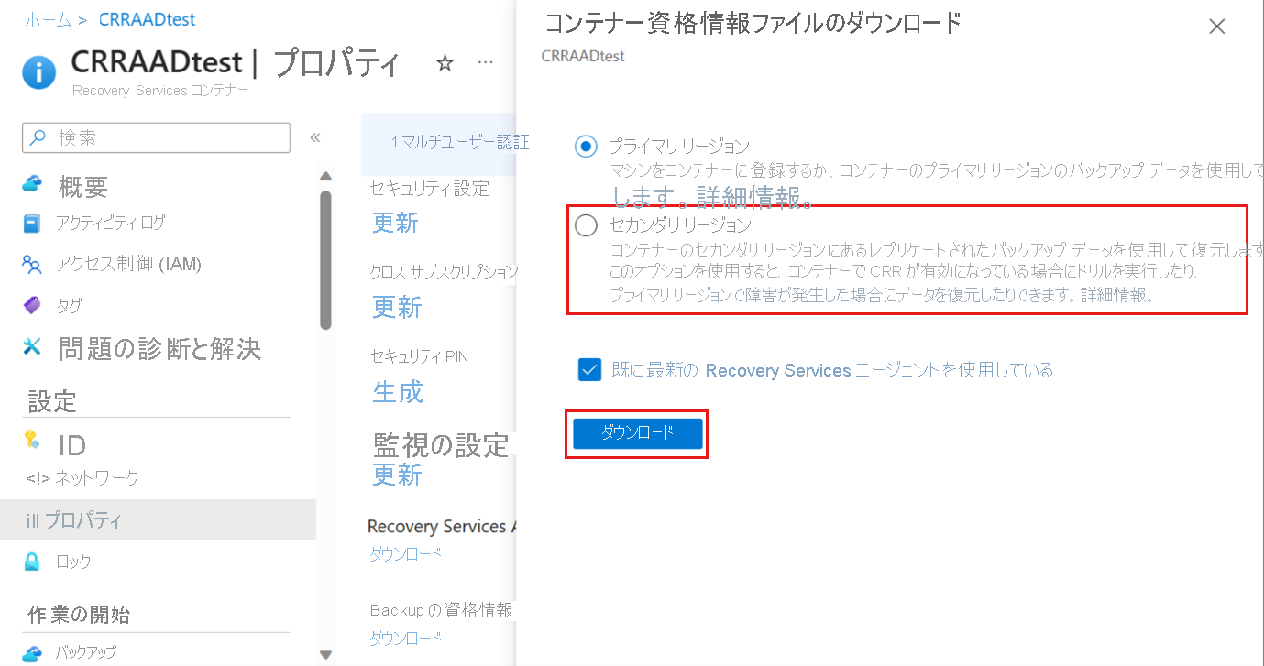The image size is (1264, 666).
Task: Open 問題の診断と解決
Action: pyautogui.click(x=158, y=348)
